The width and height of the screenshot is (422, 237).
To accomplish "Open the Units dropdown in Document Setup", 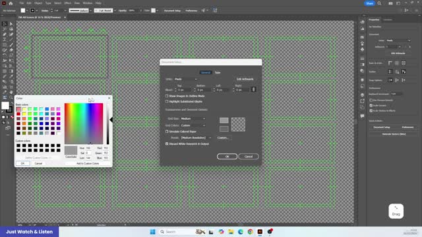I will coord(186,79).
